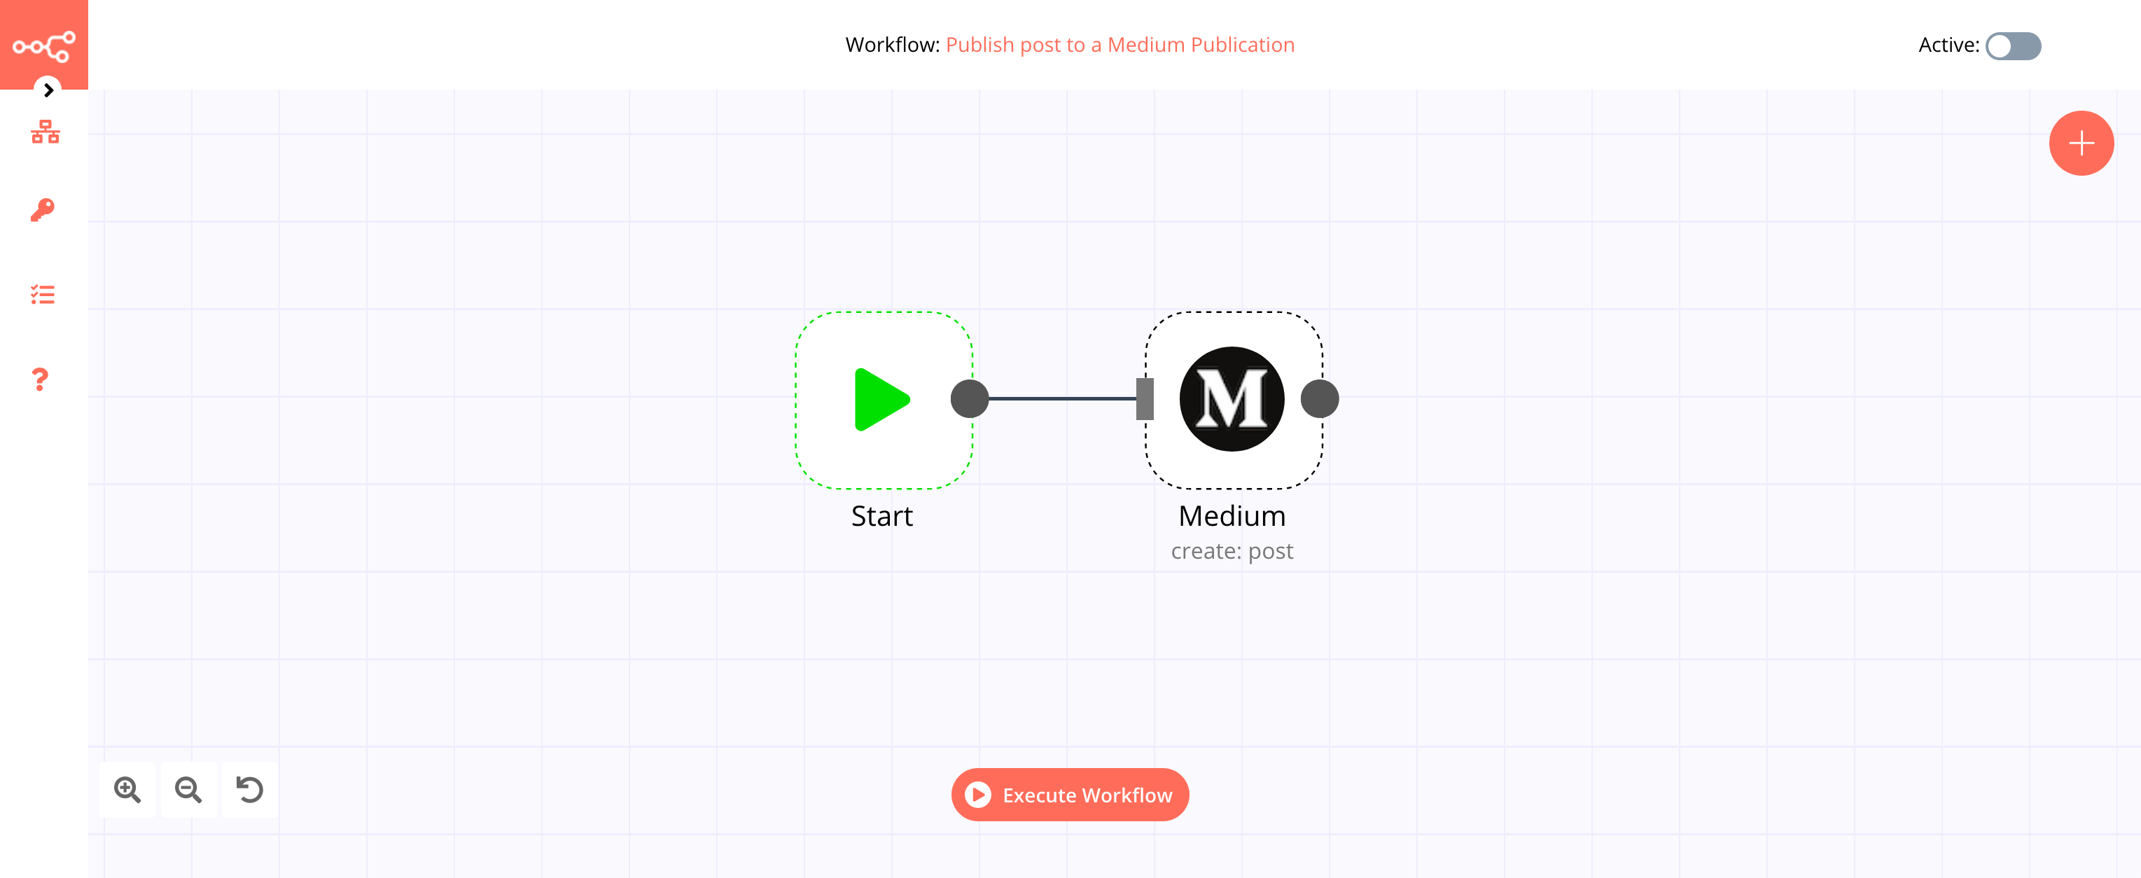2141x878 pixels.
Task: Click zoom out magnifier icon
Action: pos(188,790)
